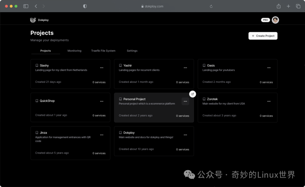Open the Dokploy project options menu
This screenshot has width=305, height=187.
(185, 135)
